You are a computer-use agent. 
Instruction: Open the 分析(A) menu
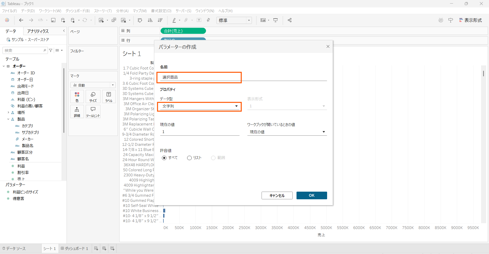click(x=122, y=11)
